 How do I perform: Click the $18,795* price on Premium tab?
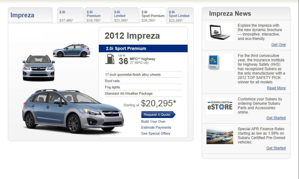click(x=93, y=20)
